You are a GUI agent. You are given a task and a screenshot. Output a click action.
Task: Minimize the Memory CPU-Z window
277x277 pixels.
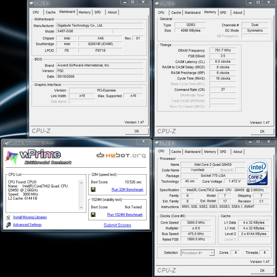[250, 3]
